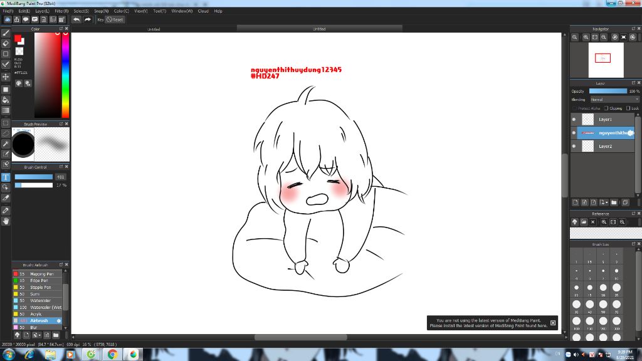642x361 pixels.
Task: Select the transparent color swatch
Action: pos(19,51)
